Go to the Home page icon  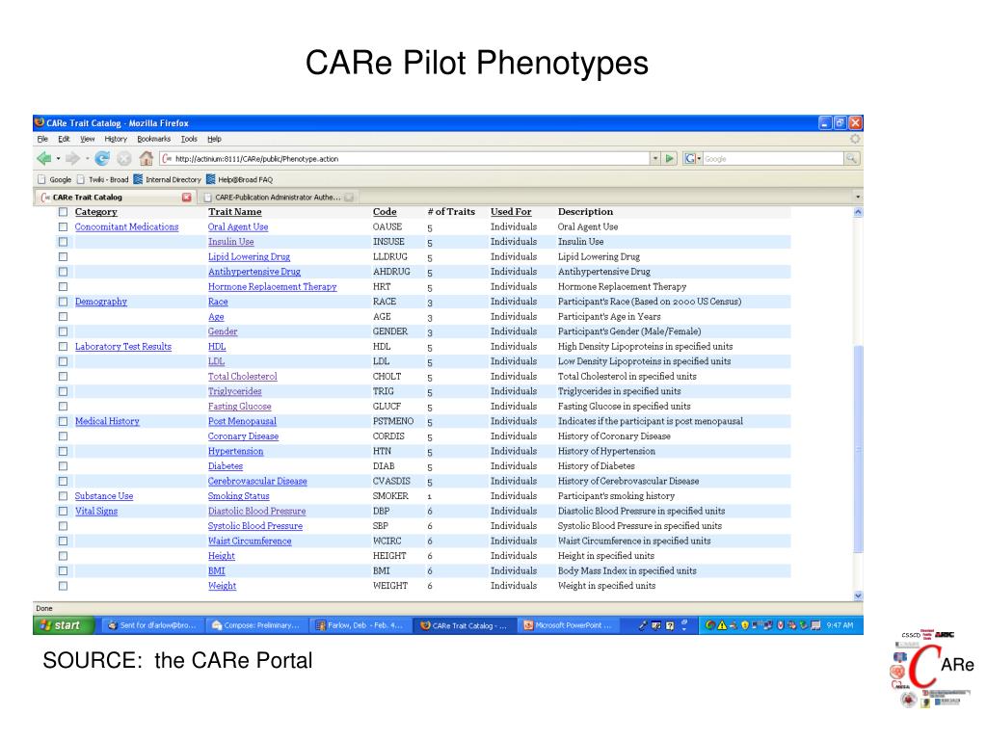point(147,159)
